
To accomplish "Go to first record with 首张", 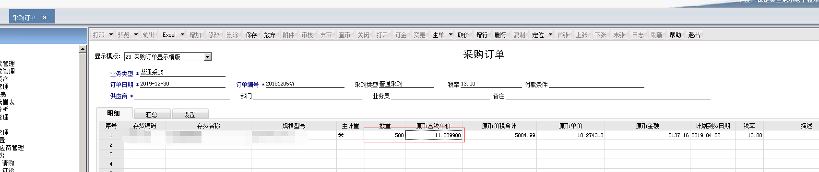I will [563, 35].
